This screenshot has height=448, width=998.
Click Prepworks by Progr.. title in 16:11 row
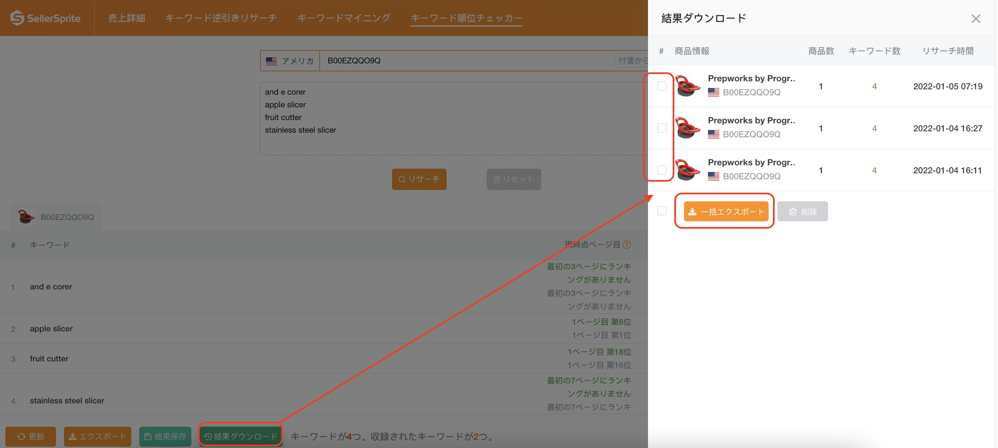tap(751, 162)
